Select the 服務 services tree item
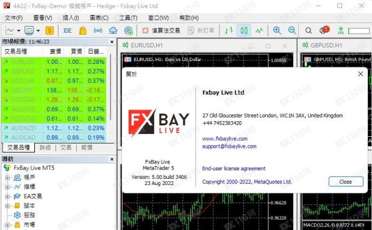 [x=29, y=215]
